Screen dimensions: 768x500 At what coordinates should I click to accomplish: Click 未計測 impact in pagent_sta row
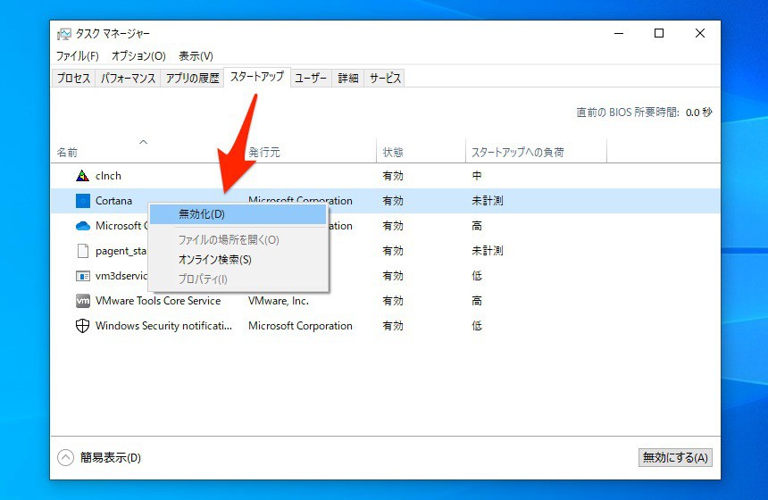[x=488, y=251]
